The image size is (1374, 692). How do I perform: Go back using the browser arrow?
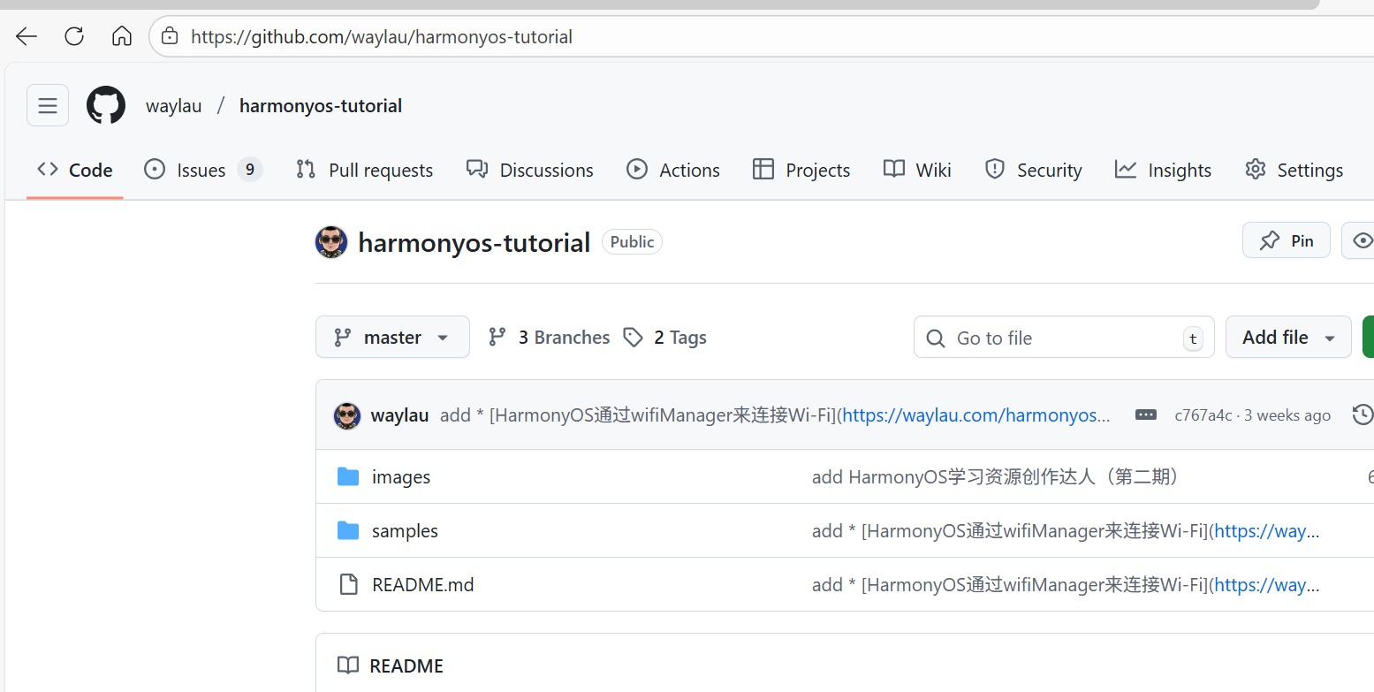[x=27, y=36]
